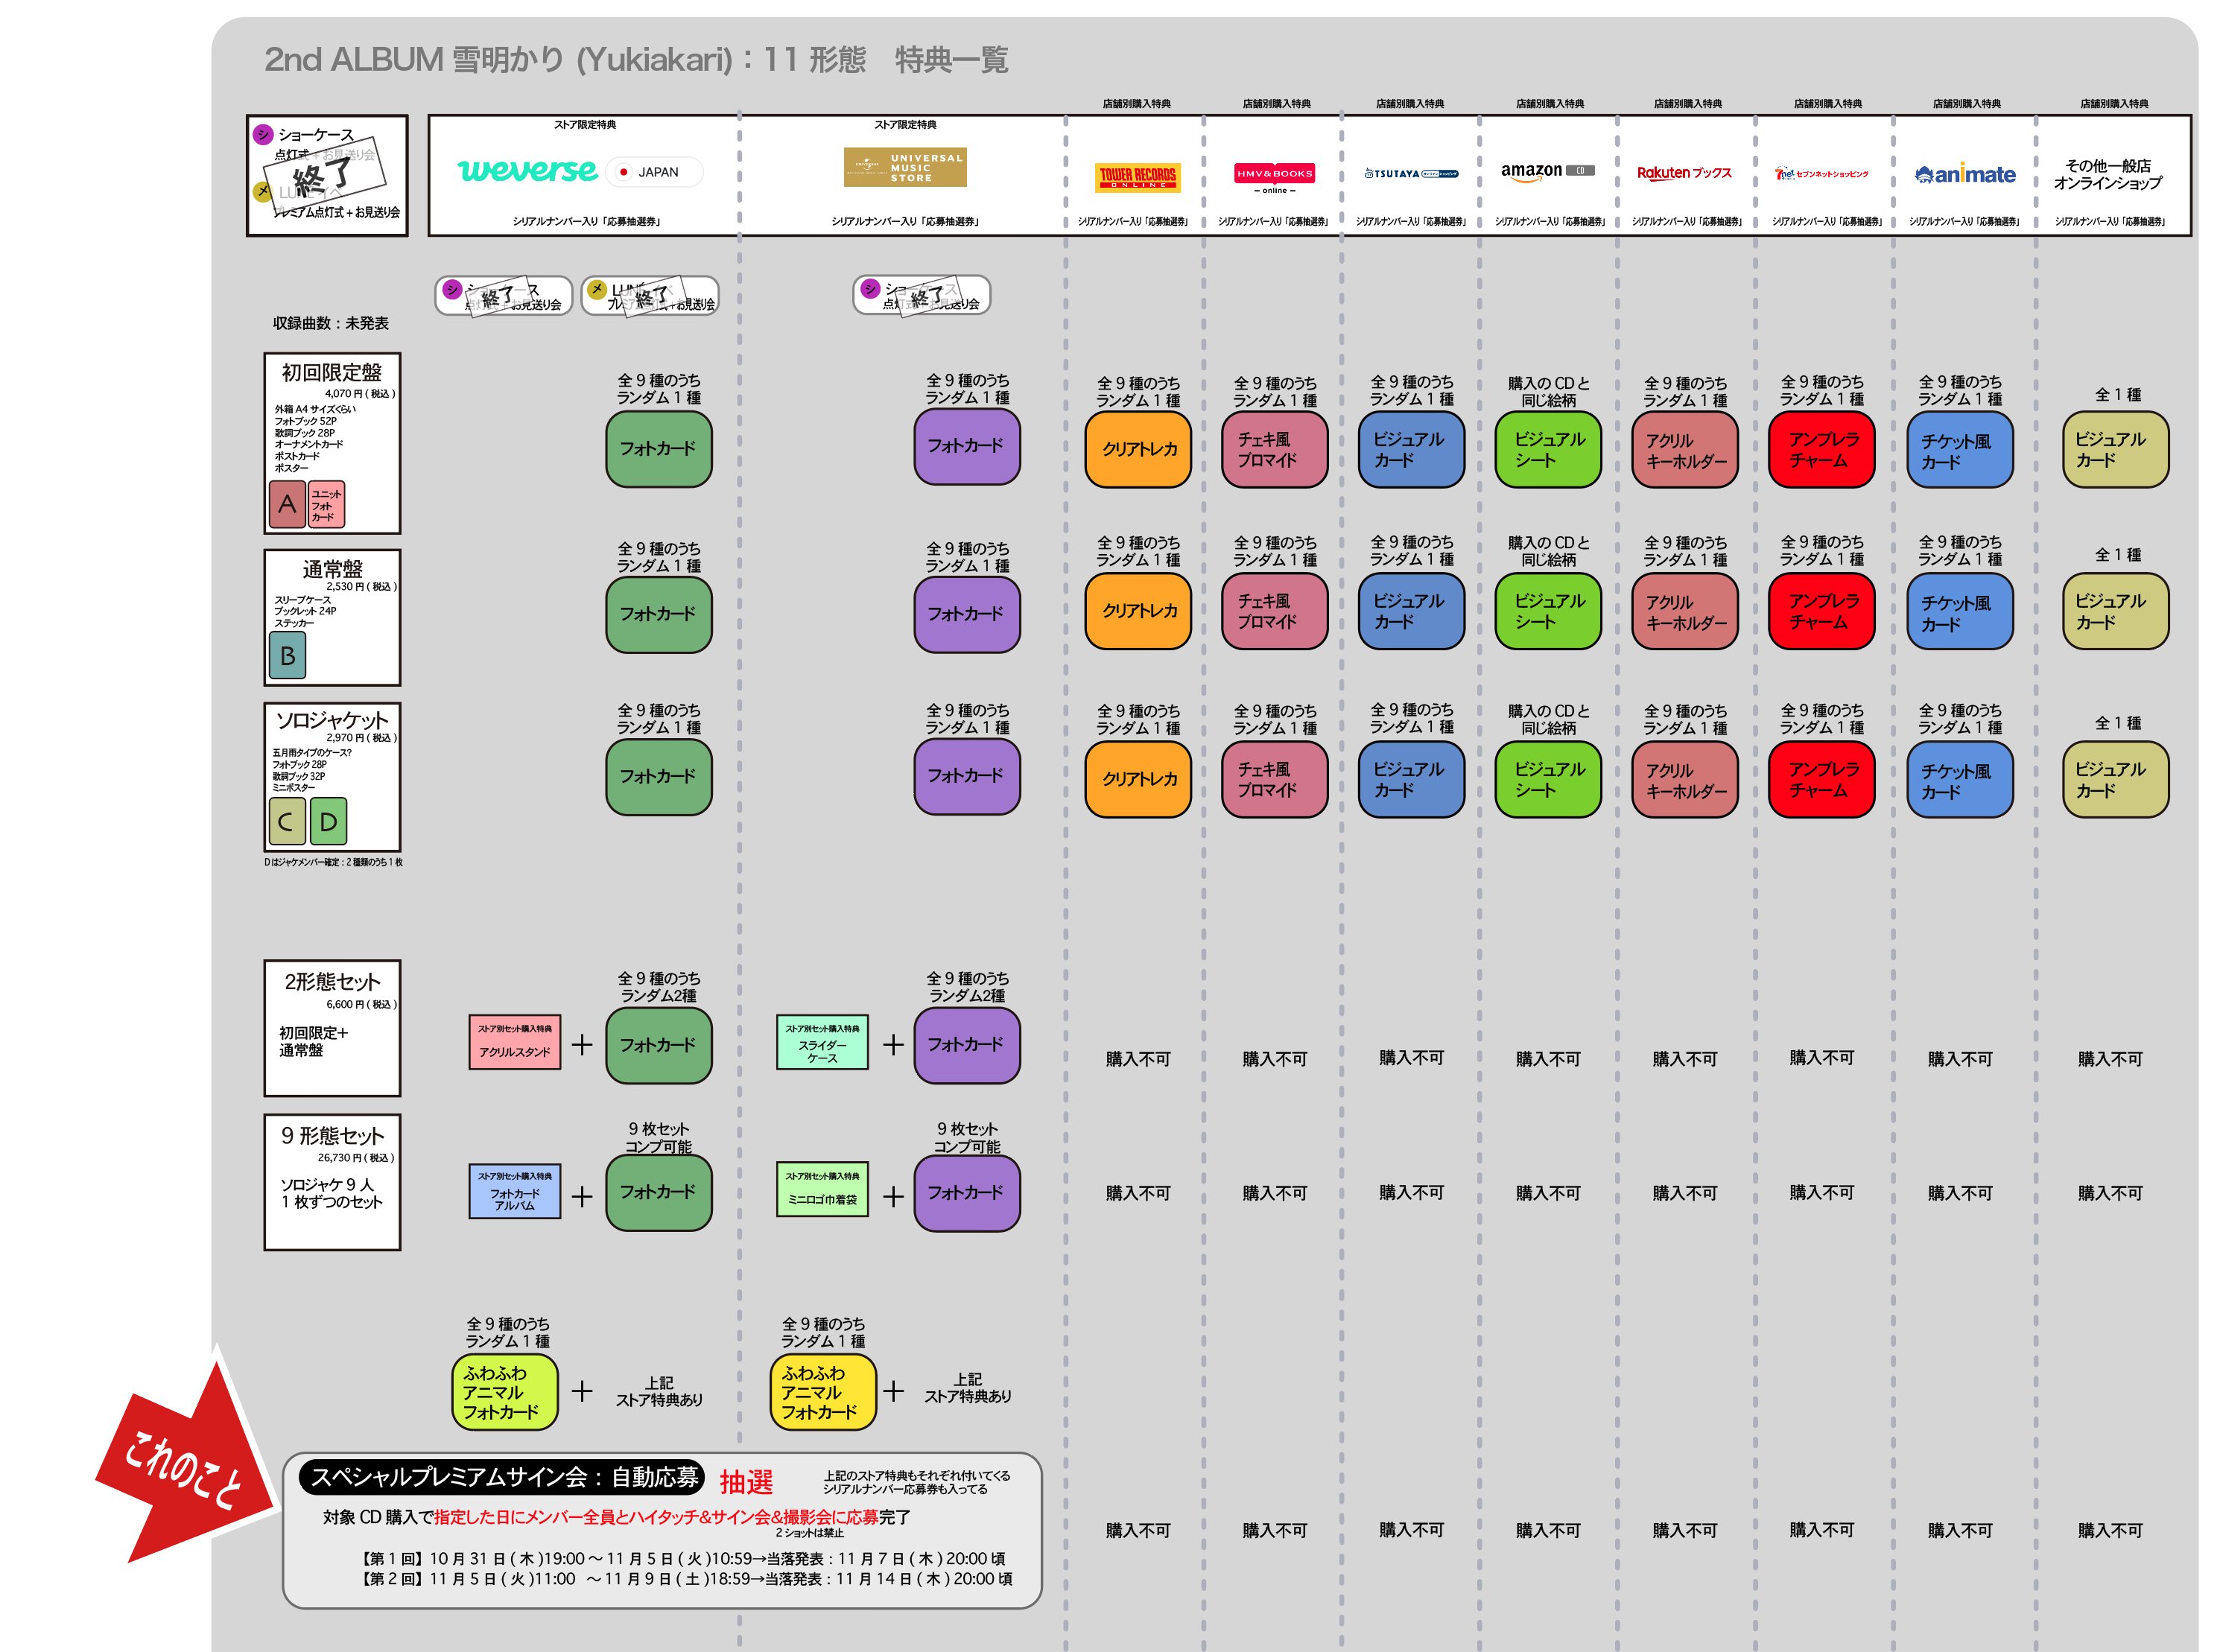The width and height of the screenshot is (2220, 1652).
Task: Click the pink ユニットフォトカード icon
Action: [326, 504]
